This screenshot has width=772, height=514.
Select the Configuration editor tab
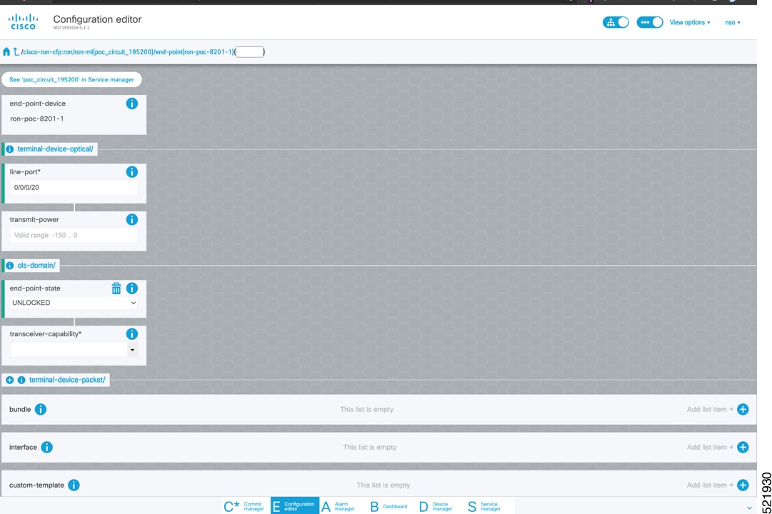(294, 506)
